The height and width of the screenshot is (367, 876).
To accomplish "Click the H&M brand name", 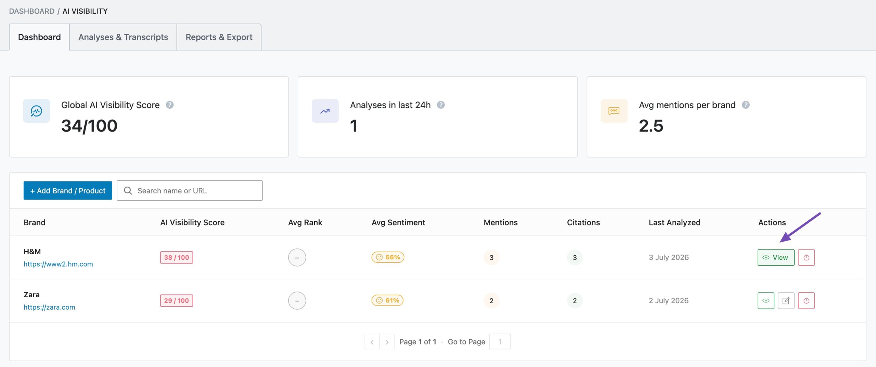I will tap(32, 251).
